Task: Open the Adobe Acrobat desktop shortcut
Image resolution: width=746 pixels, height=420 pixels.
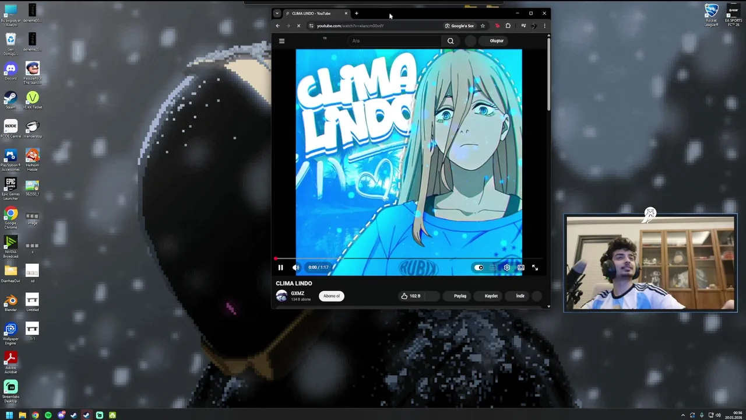Action: click(x=10, y=362)
